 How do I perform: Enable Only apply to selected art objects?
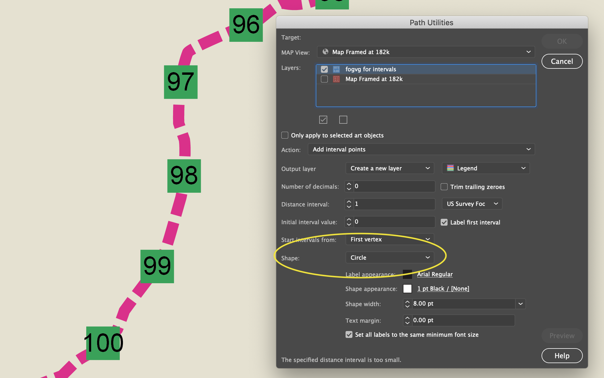tap(285, 135)
